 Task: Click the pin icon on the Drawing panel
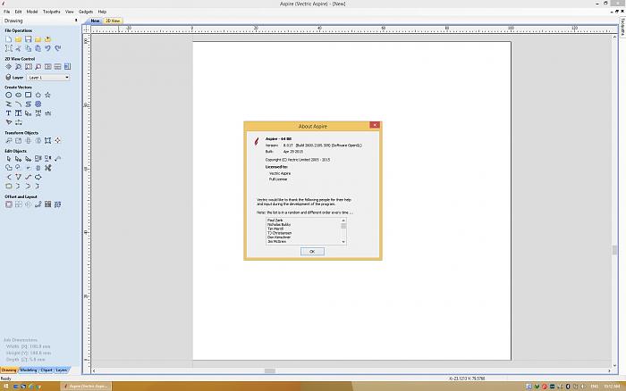(x=76, y=21)
